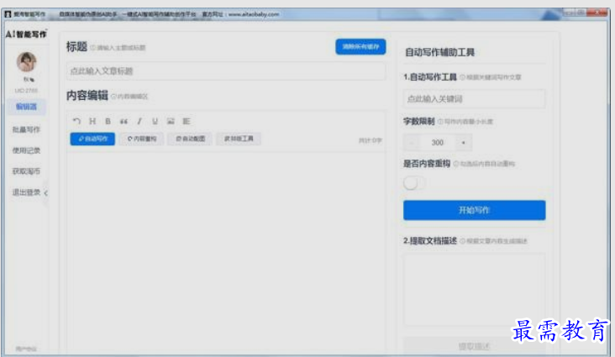Open text alignment icon in toolbar

(x=187, y=121)
